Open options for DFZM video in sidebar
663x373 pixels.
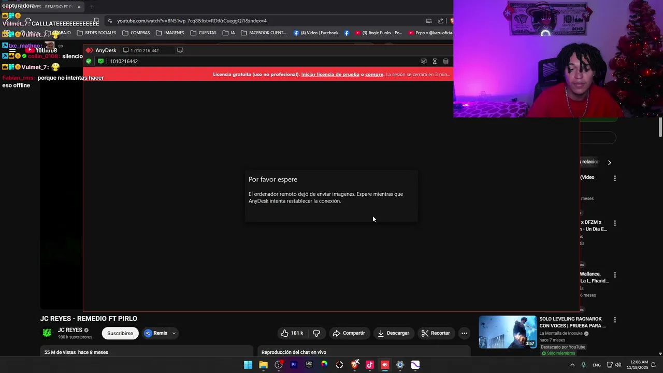615,223
